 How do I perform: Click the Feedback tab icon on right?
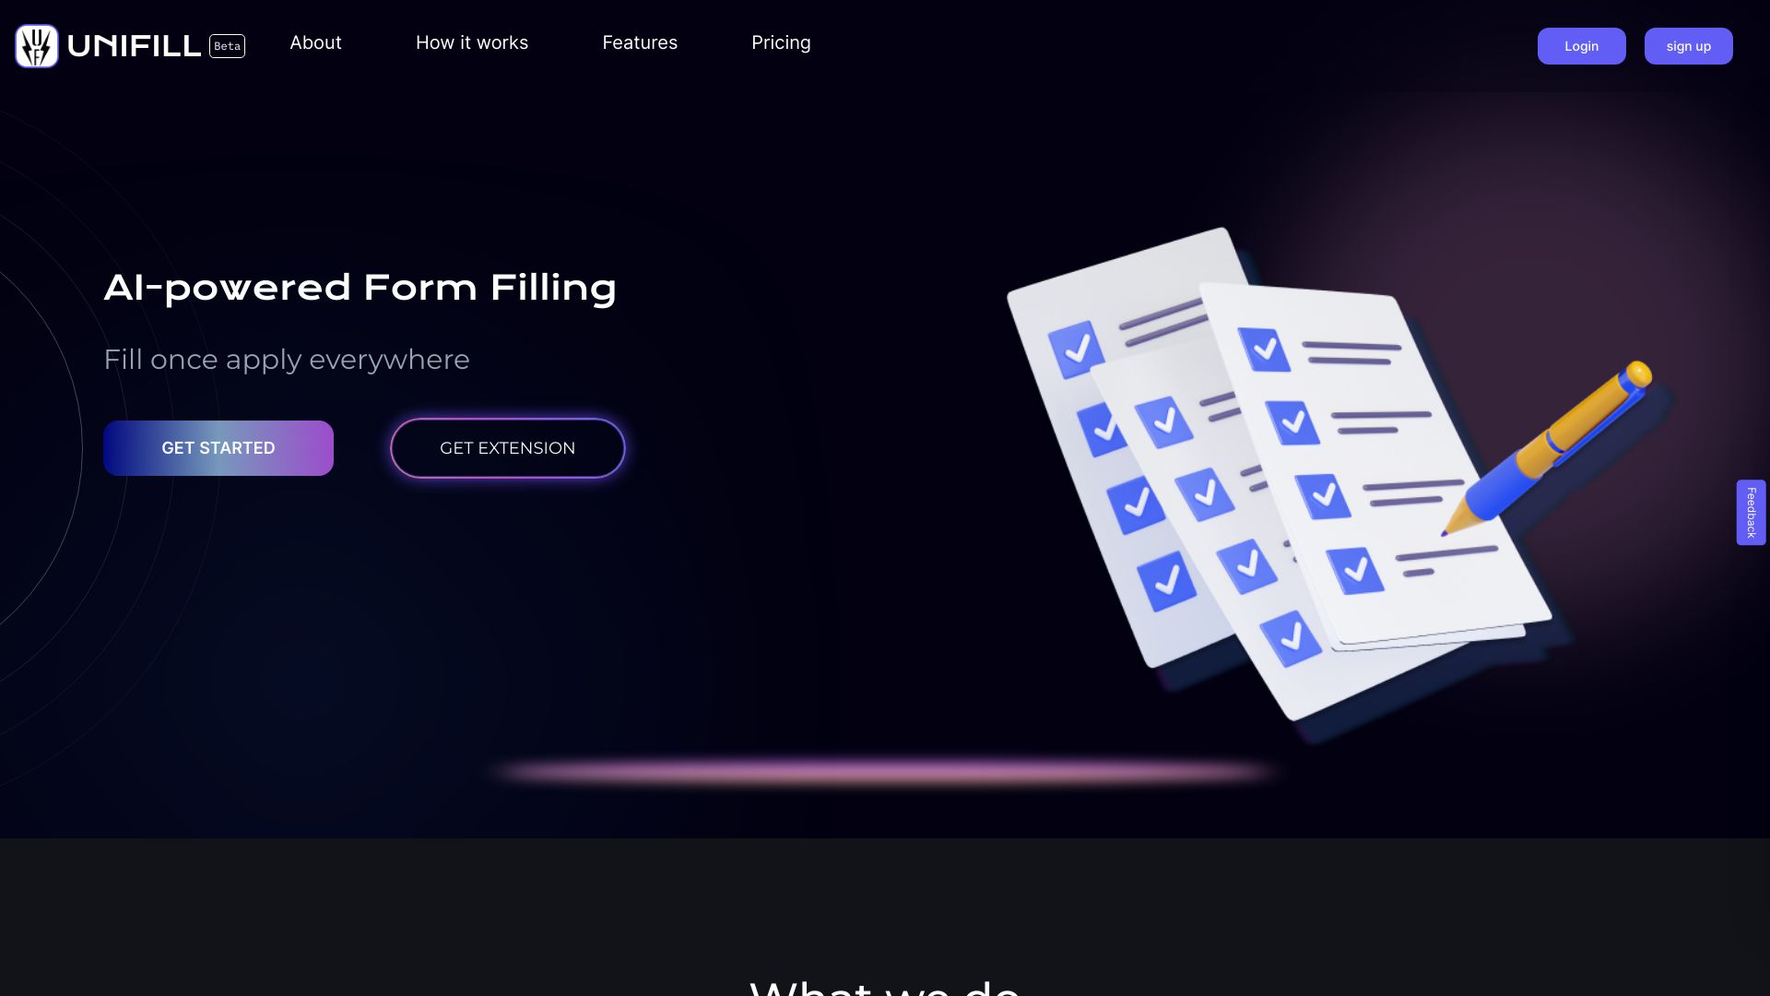1752,512
